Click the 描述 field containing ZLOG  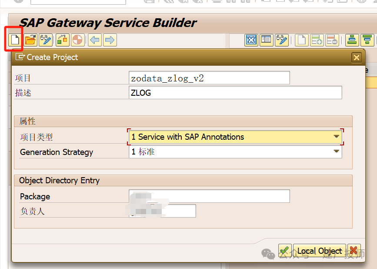tap(235, 93)
